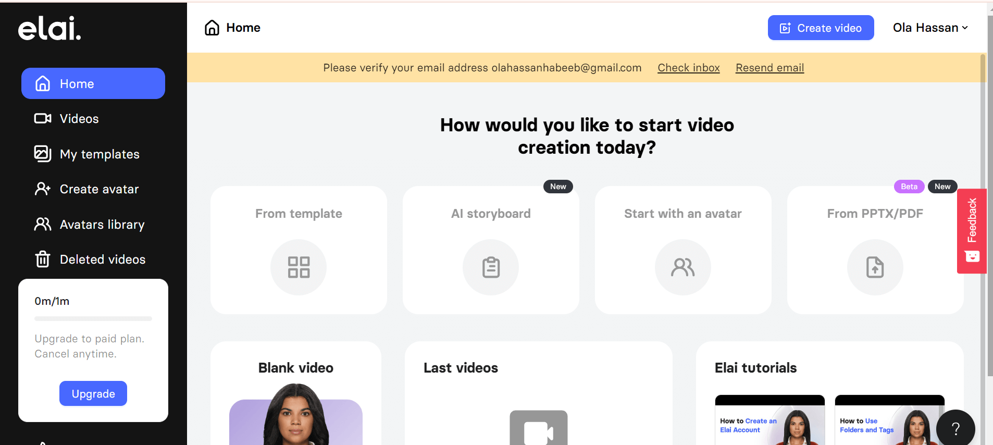
Task: Click the Home sidebar house icon
Action: (x=43, y=83)
